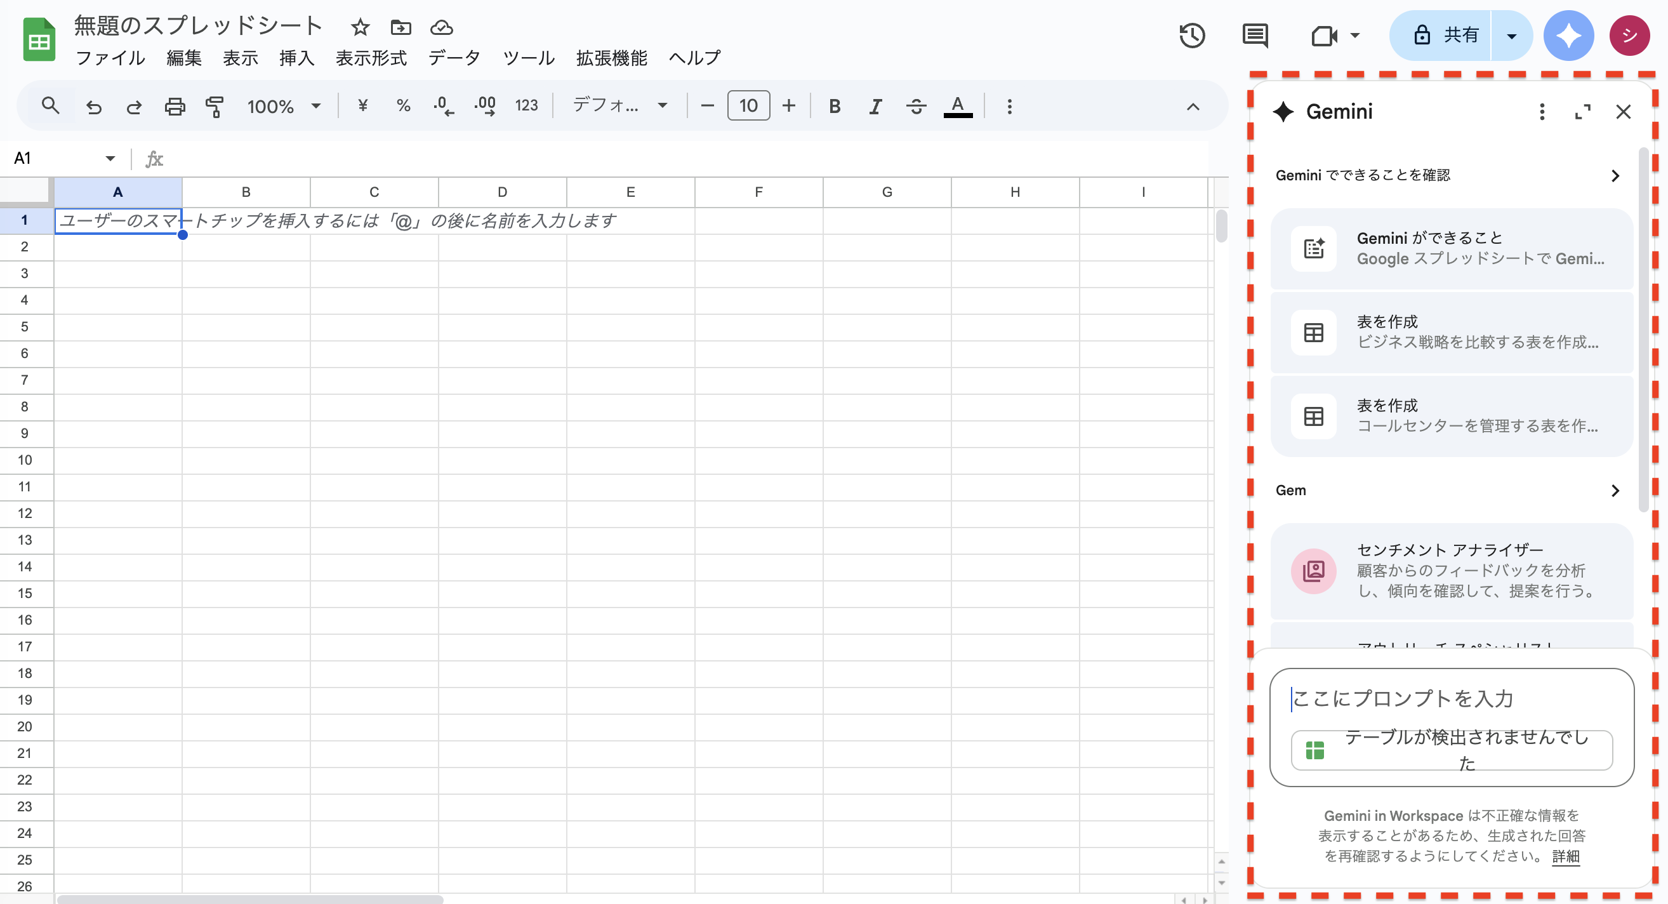Click the move to folder icon
The image size is (1668, 904).
click(x=400, y=27)
